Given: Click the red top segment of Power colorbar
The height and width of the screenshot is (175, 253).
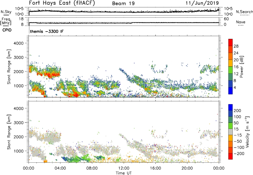Looking at the screenshot, I should point(231,43).
